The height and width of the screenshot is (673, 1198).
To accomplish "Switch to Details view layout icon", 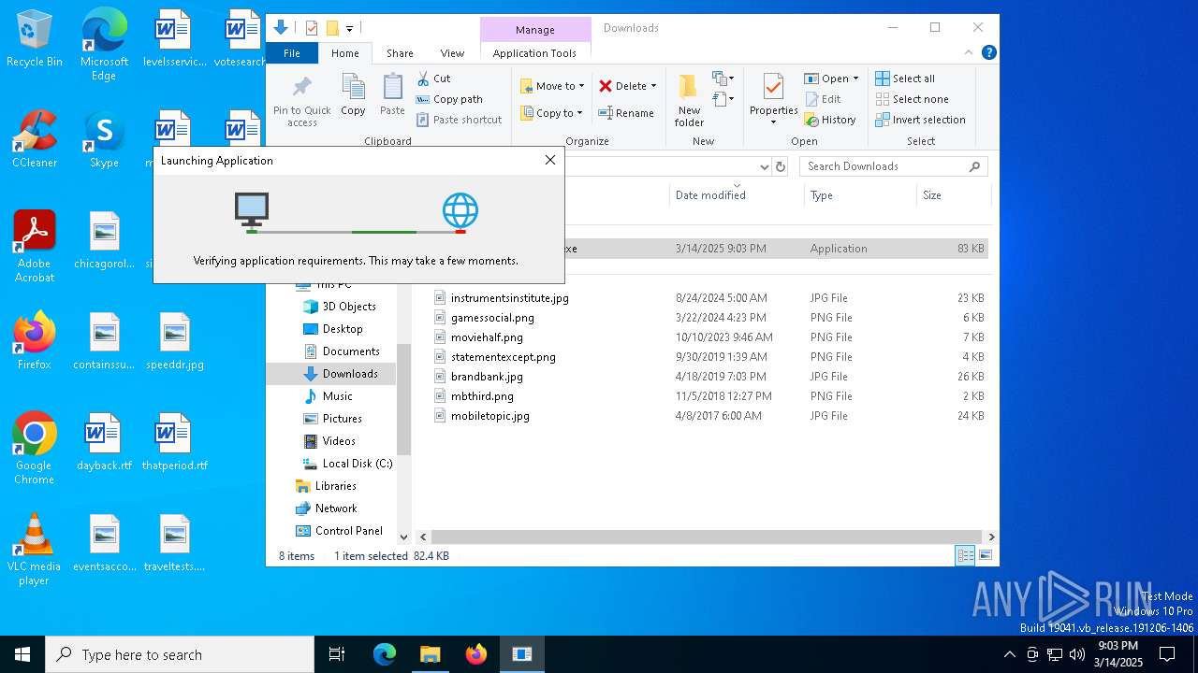I will tap(965, 556).
